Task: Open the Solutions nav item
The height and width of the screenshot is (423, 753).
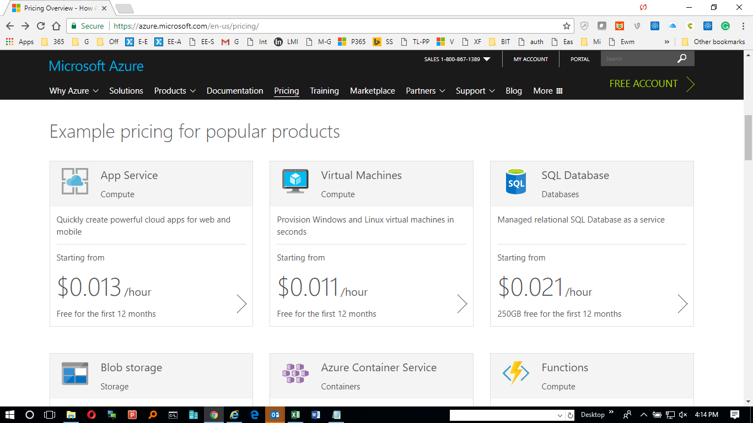Action: pyautogui.click(x=126, y=91)
